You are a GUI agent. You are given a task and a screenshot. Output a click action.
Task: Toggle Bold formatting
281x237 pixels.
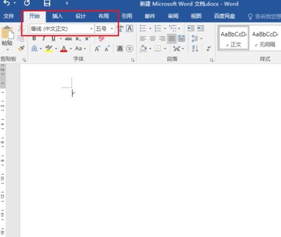pos(34,39)
